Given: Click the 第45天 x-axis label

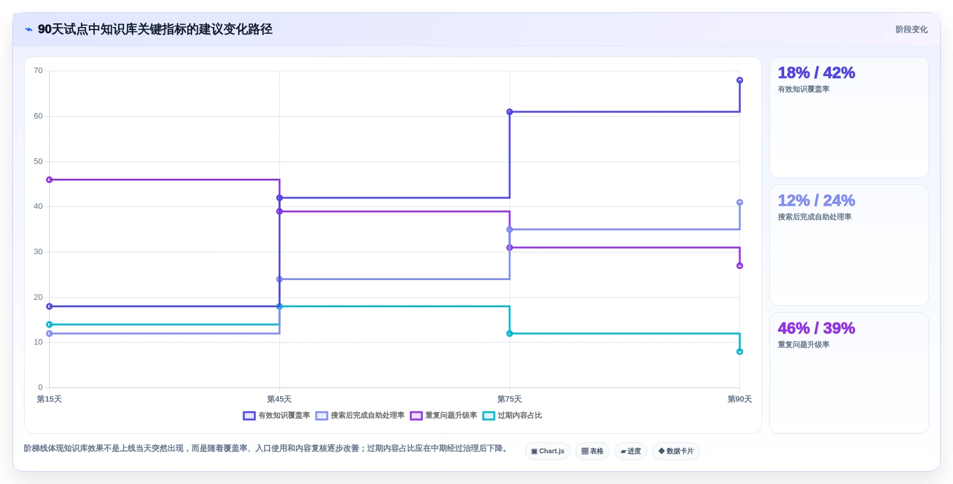Looking at the screenshot, I should [279, 399].
